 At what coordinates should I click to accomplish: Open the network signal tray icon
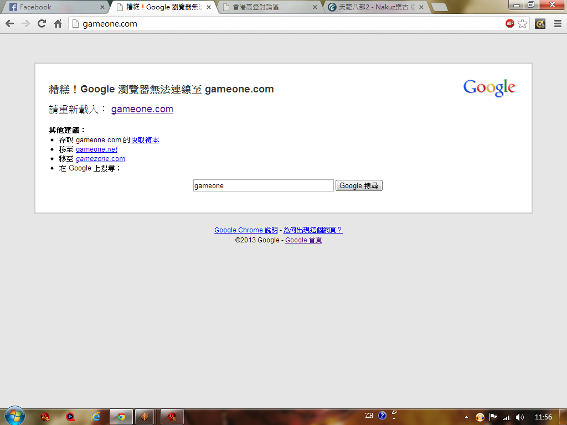pos(506,417)
